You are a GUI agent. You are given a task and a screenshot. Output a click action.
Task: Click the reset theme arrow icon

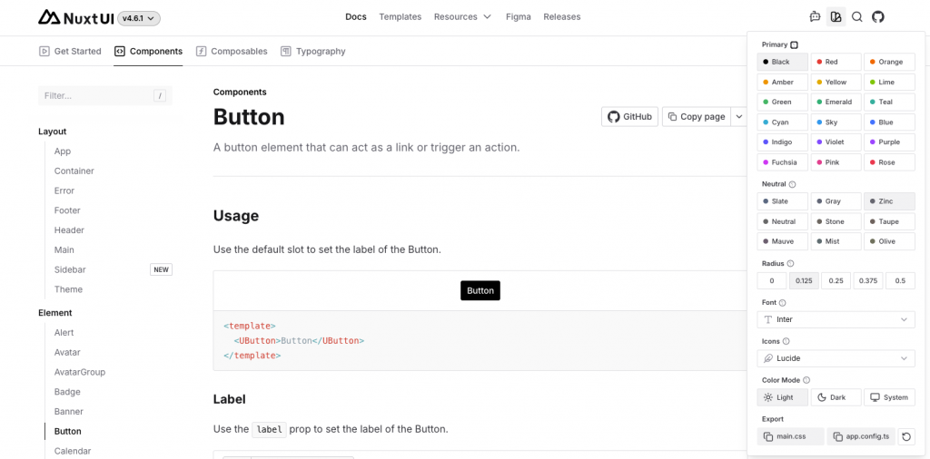(905, 436)
